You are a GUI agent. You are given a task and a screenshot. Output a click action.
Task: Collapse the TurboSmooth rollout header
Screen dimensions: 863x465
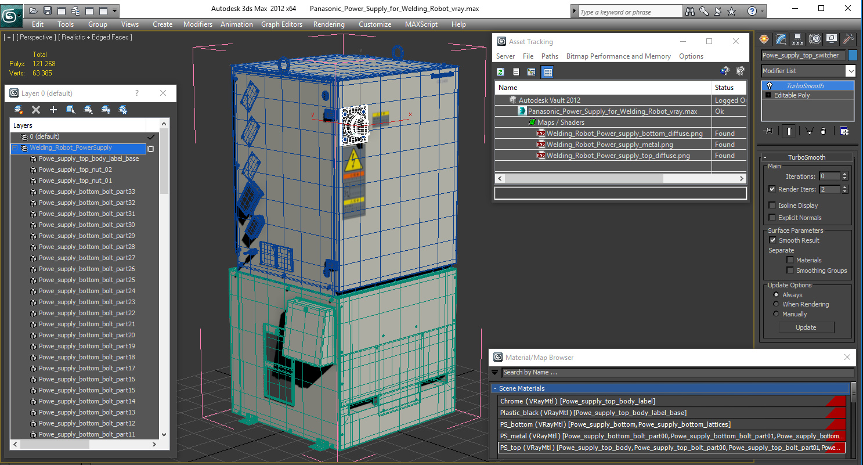(x=806, y=157)
